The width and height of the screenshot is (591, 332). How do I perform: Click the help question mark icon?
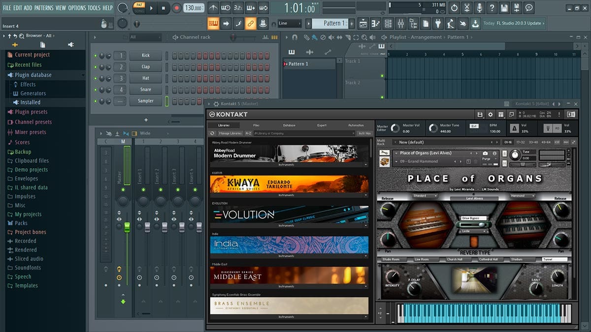(x=492, y=8)
